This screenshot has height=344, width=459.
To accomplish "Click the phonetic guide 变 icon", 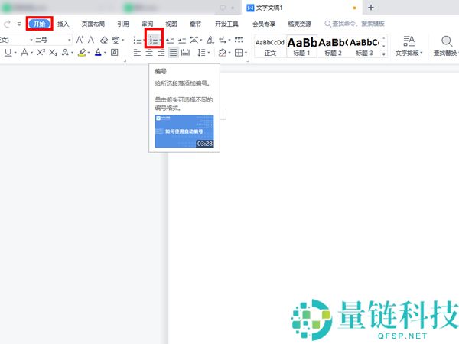I will 116,40.
